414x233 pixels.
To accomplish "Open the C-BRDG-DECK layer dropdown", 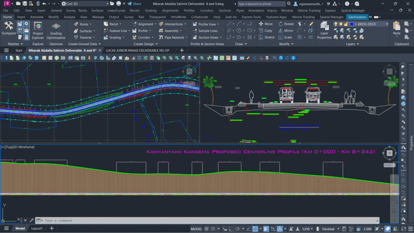I will 387,24.
